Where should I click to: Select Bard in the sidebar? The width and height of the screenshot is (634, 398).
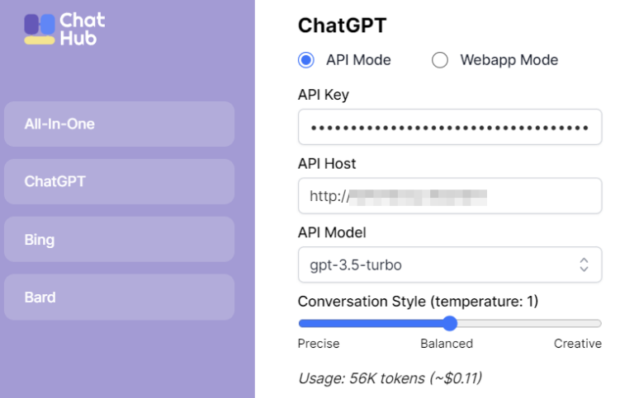point(119,297)
